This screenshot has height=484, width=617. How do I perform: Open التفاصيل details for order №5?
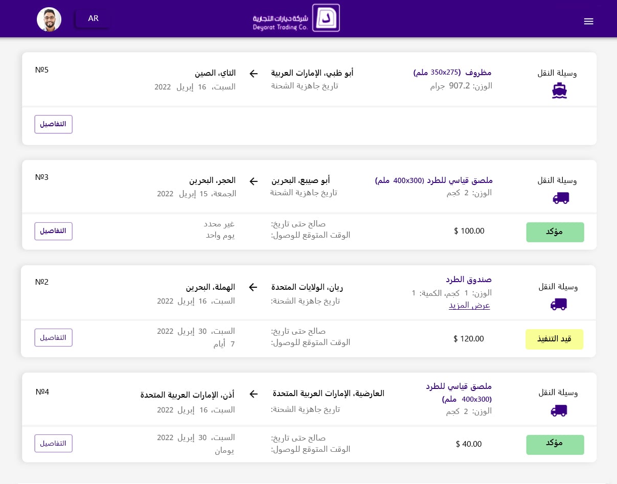[54, 124]
